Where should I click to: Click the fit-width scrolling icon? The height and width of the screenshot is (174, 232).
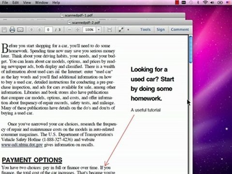[x=110, y=29]
